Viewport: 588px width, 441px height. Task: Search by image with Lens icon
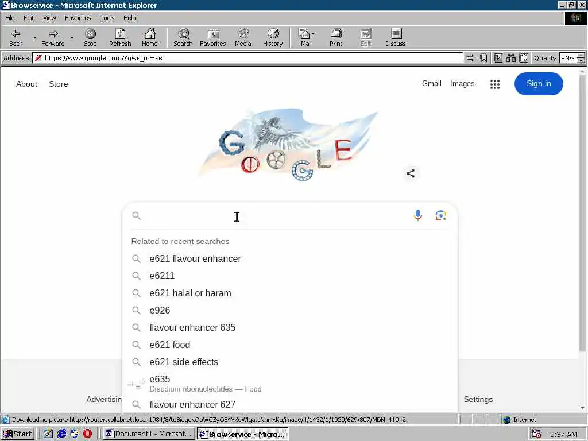click(440, 216)
